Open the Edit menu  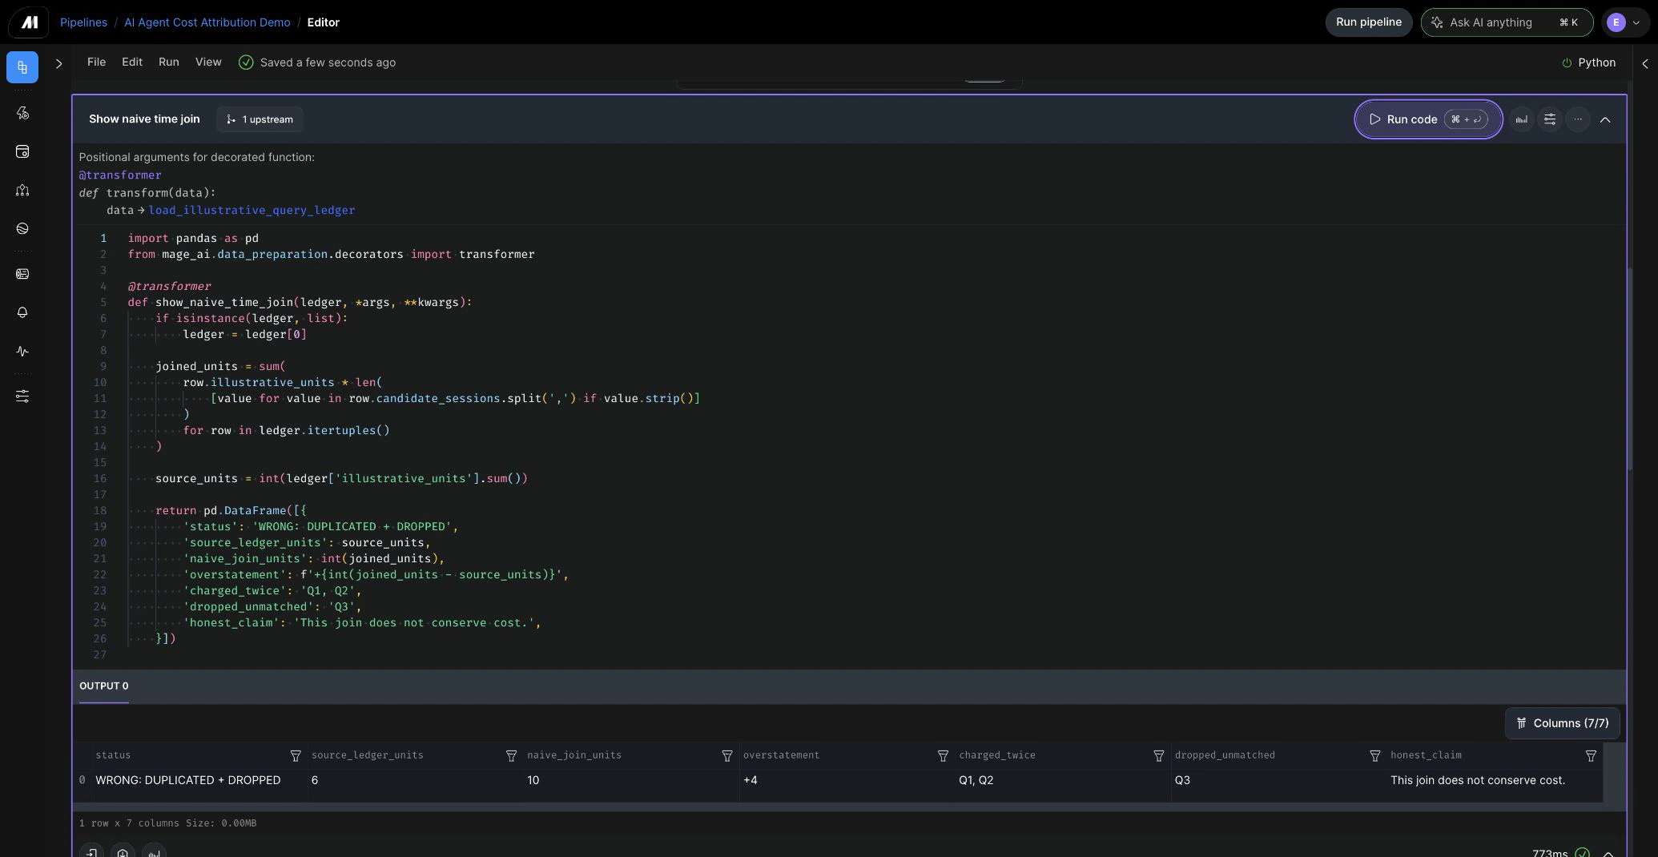point(132,62)
